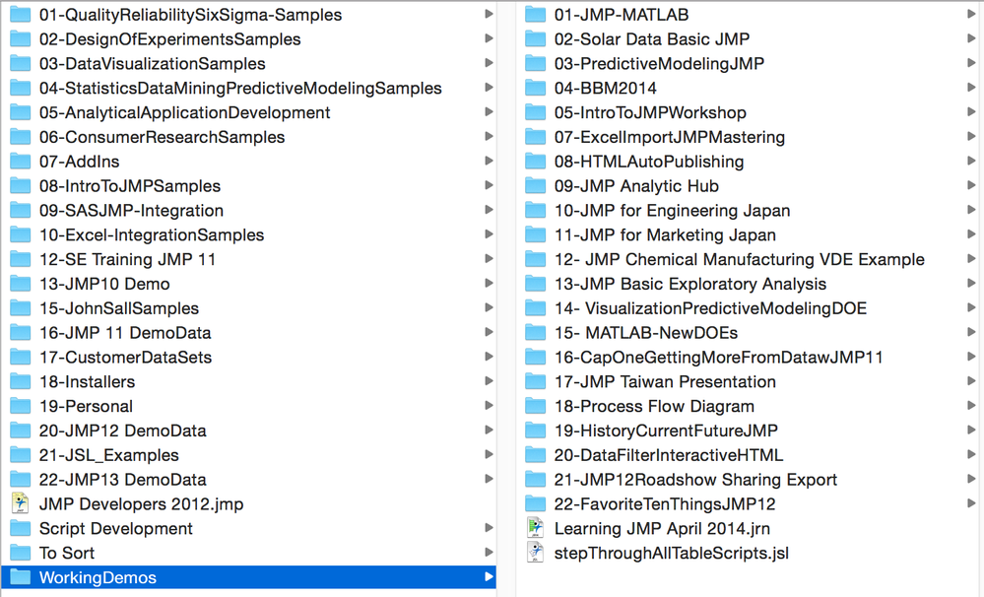Expand the 20-JMP12 DemoData folder arrow
984x597 pixels.
489,430
